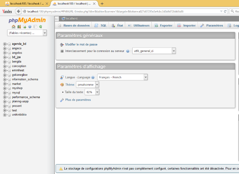The image size is (239, 174).
Task: Open the Tables récentes dropdown
Action: [x=27, y=33]
